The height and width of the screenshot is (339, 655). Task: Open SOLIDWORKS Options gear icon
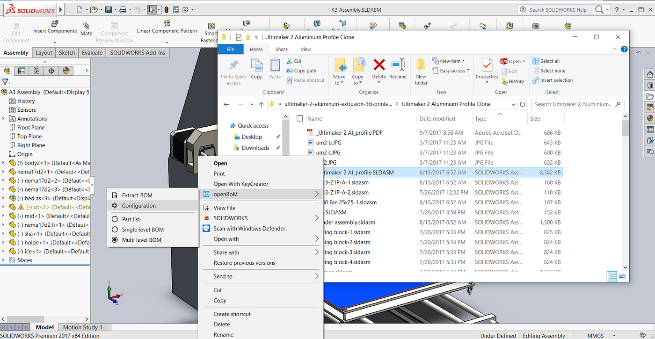[185, 9]
